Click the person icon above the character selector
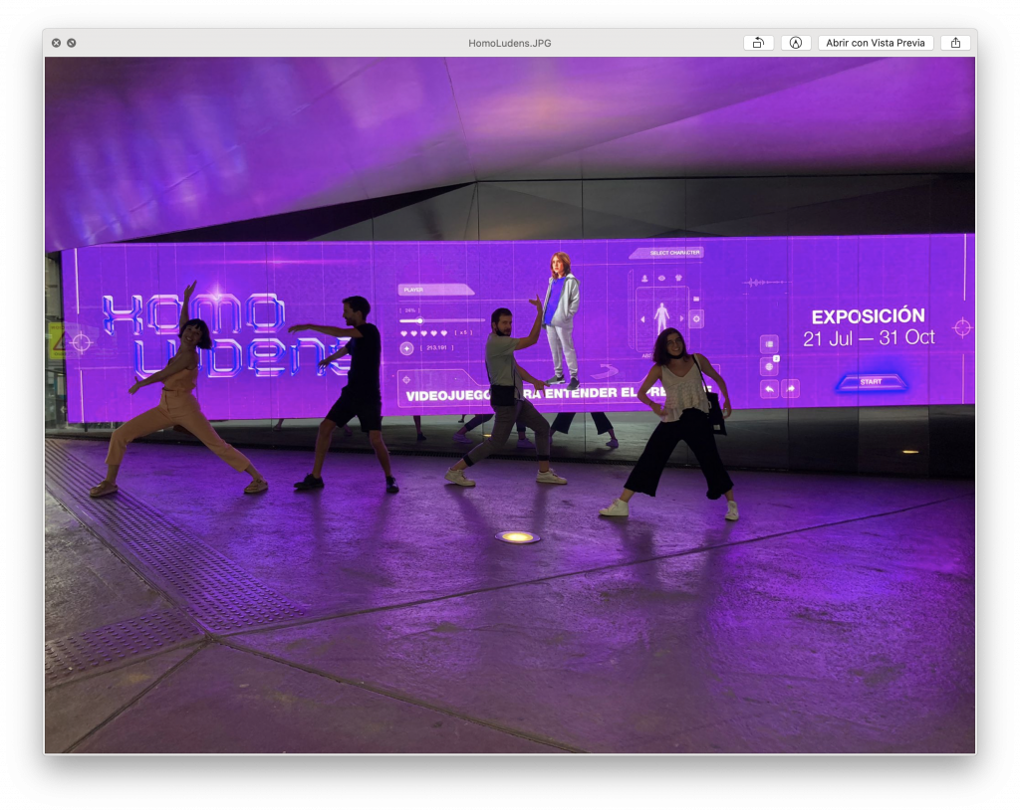The image size is (1020, 812). point(644,279)
